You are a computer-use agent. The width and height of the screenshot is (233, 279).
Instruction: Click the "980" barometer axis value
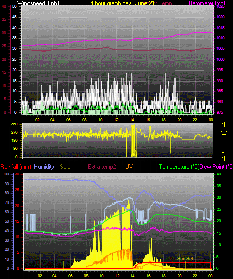[220, 102]
